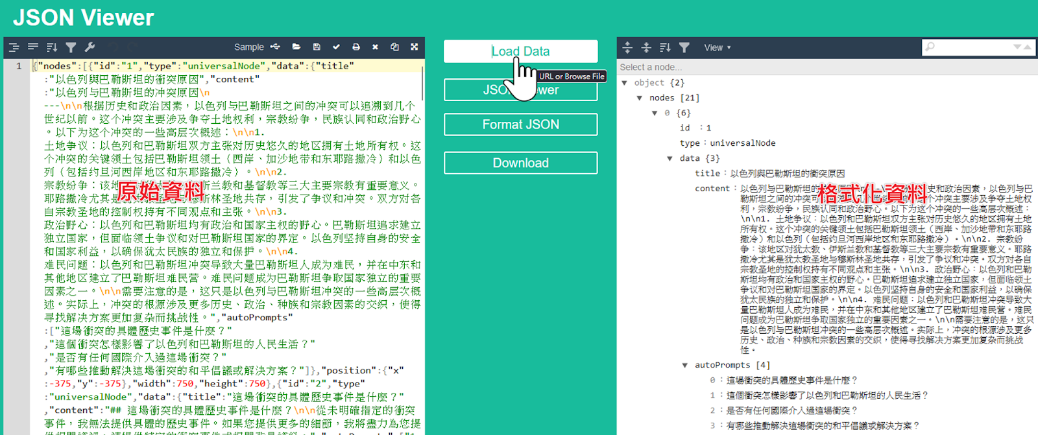
Task: Click the universalNode type value in tree
Action: (x=742, y=143)
